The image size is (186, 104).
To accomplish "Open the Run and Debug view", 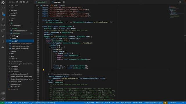I will pyautogui.click(x=3, y=19).
